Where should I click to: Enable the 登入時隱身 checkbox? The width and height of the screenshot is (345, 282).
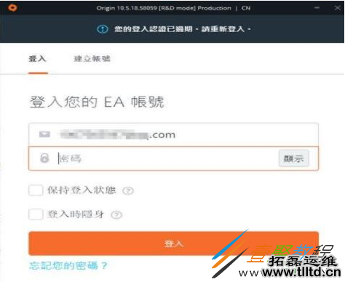[x=36, y=214]
